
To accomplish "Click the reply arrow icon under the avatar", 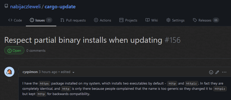I will pos(9,80).
